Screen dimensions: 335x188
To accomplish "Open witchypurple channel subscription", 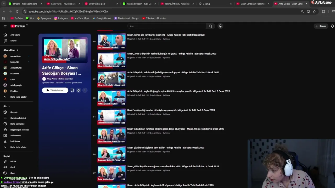I will click(16, 85).
